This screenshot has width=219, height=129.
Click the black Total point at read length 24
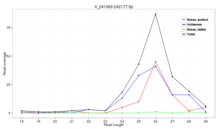pos(122,93)
